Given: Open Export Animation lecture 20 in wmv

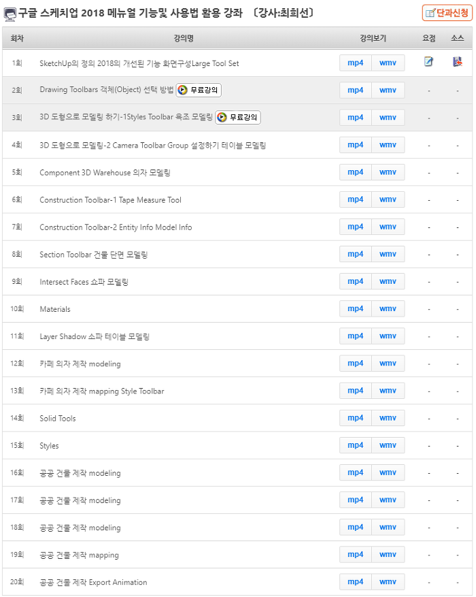Looking at the screenshot, I should click(388, 582).
